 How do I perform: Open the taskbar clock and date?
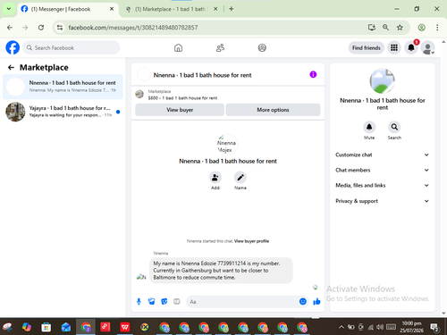411,327
